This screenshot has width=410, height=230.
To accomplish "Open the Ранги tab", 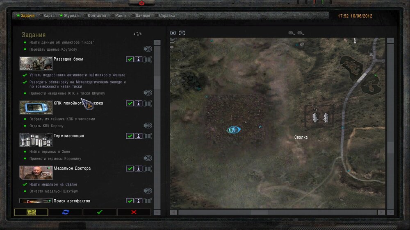I will [118, 16].
